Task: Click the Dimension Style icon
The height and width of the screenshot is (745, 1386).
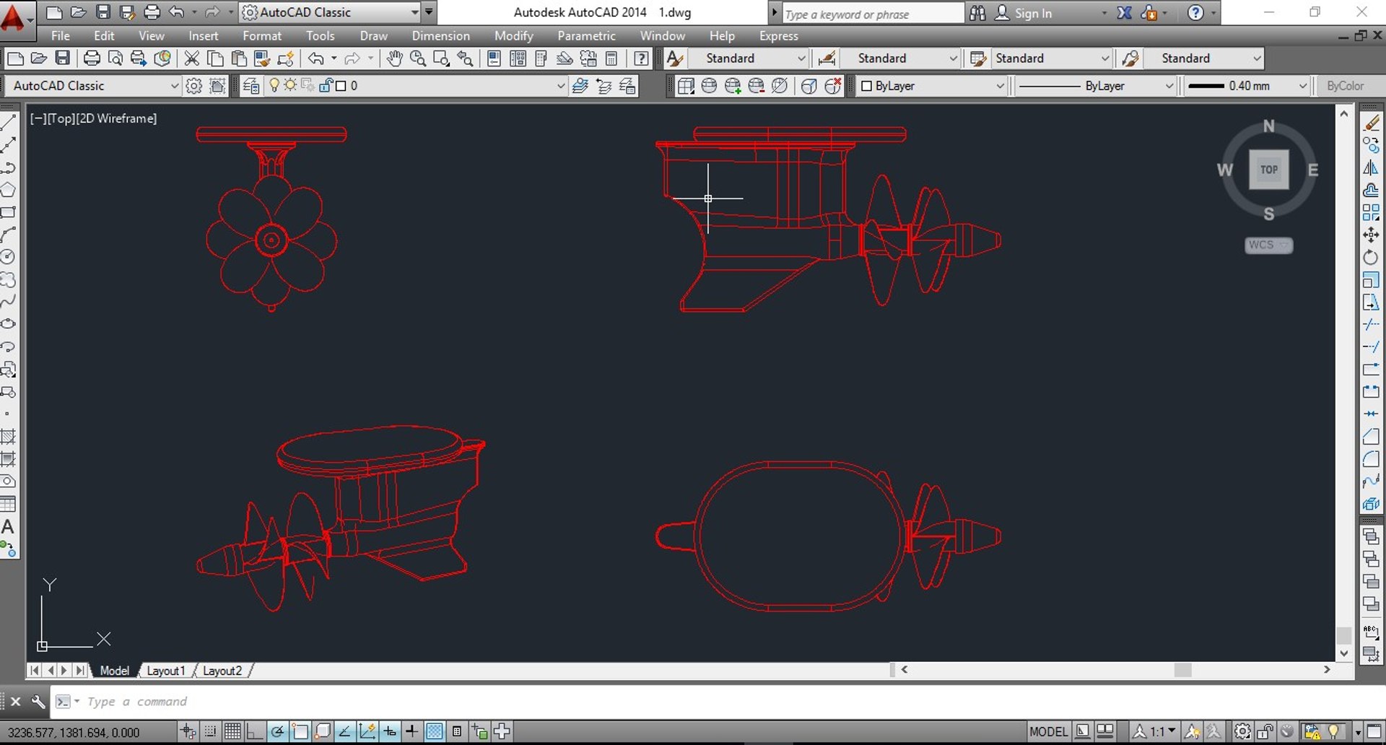Action: point(827,58)
